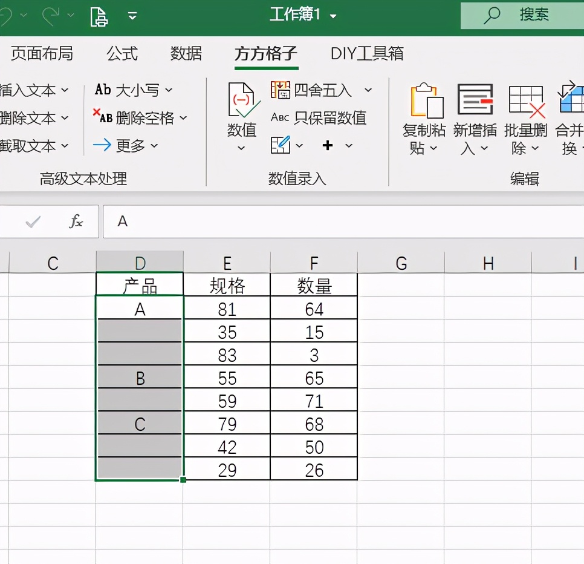
Task: Select the cell containing product B
Action: [x=140, y=376]
